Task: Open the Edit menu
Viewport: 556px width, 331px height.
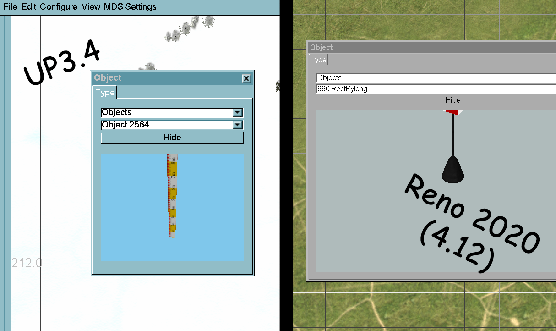Action: [x=28, y=7]
